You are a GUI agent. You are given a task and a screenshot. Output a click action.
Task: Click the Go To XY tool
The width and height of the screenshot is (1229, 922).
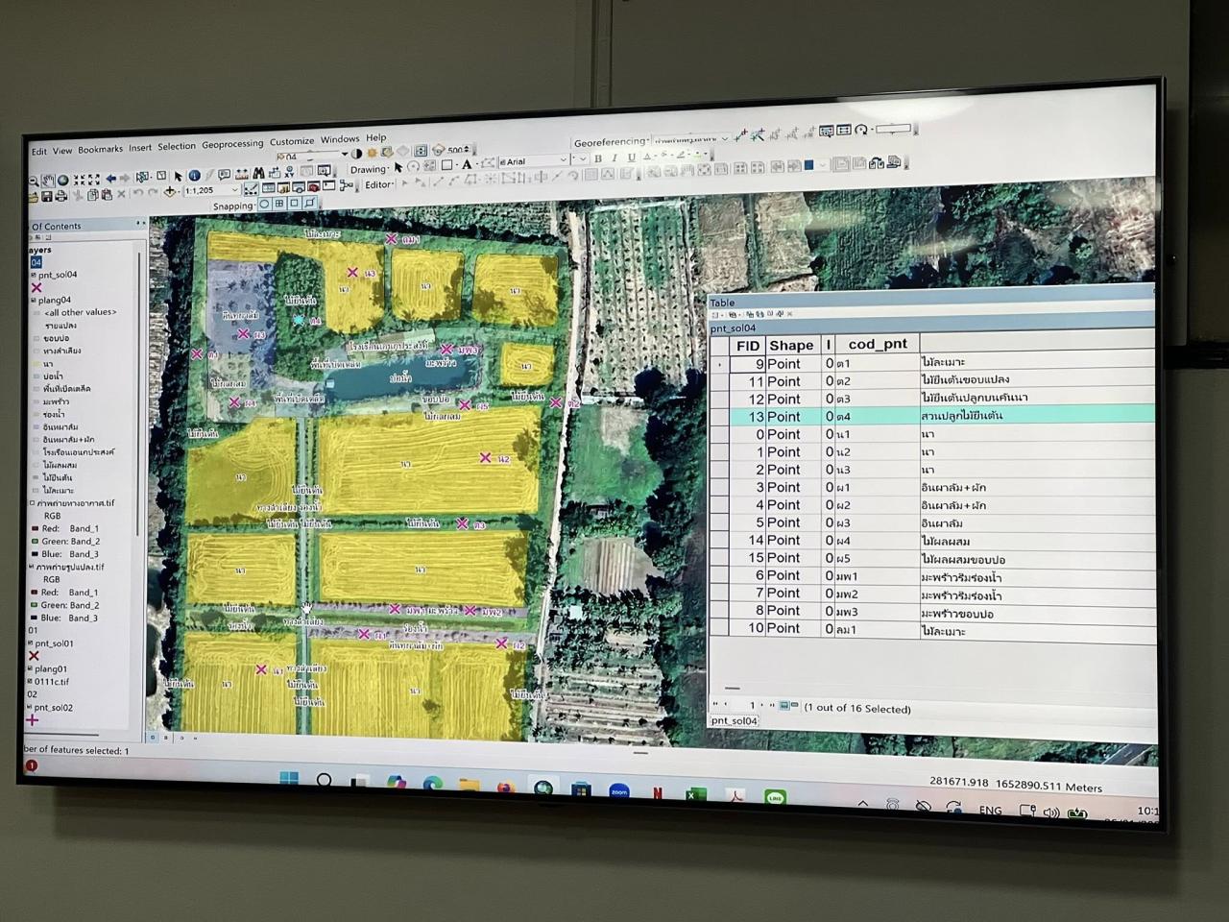(289, 172)
